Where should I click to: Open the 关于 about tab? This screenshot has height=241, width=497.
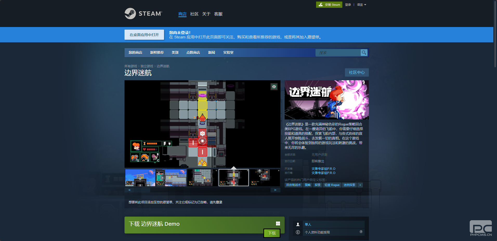tap(206, 14)
